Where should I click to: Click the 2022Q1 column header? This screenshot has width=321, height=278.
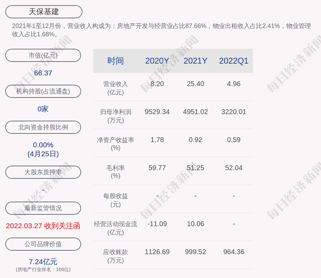tap(234, 61)
